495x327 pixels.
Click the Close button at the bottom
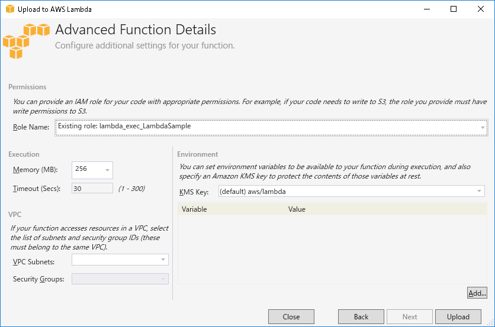pos(291,317)
